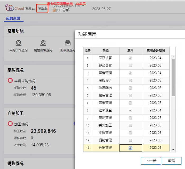Click the 专业版 edition label
This screenshot has height=169, width=185.
point(43,8)
